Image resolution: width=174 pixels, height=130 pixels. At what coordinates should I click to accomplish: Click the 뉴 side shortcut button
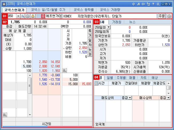90,50
